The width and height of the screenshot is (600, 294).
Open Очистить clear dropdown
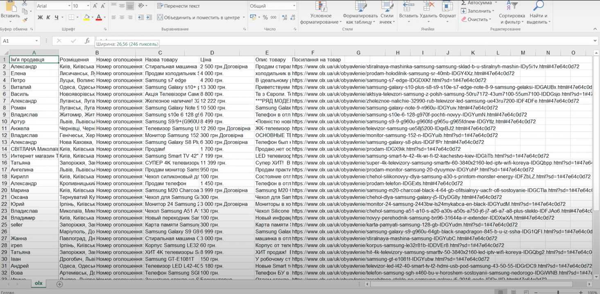476,19
